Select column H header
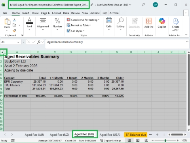 [131, 52]
